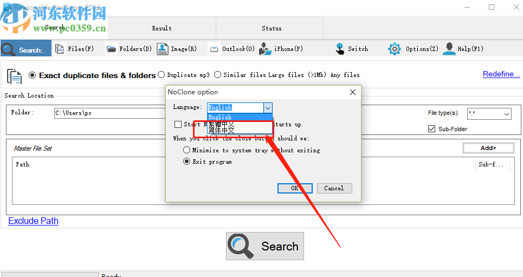Collapse the Language dropdown arrow
This screenshot has height=277, width=523.
(x=268, y=108)
